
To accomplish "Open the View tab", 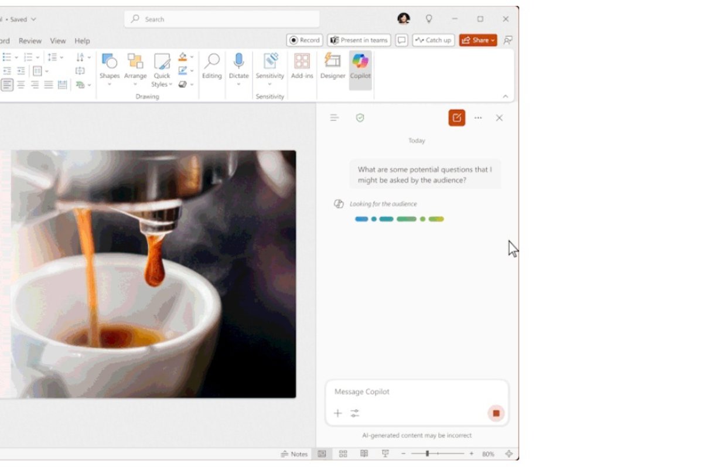I will 58,41.
